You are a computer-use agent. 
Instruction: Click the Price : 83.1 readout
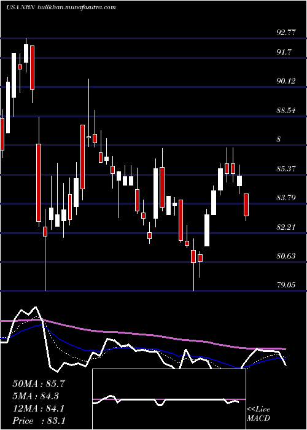39,421
